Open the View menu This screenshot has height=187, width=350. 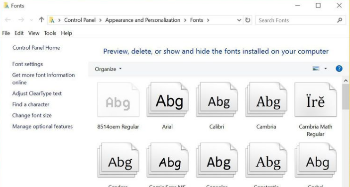pyautogui.click(x=34, y=33)
